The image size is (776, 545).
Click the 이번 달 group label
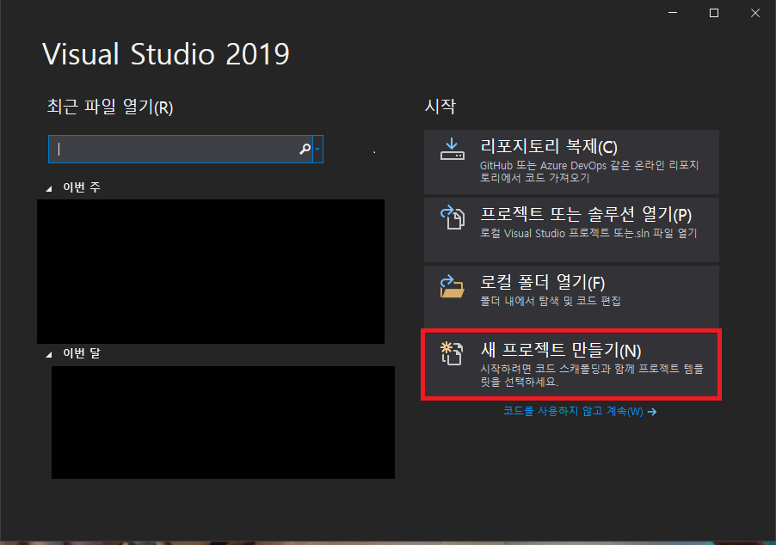[82, 353]
